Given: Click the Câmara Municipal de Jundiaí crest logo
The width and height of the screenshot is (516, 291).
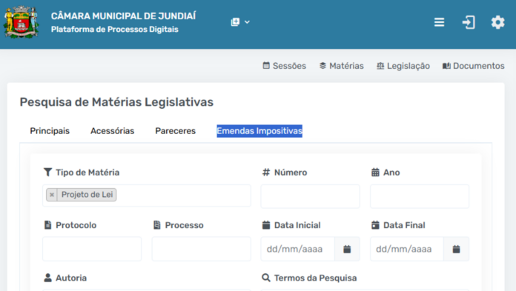Looking at the screenshot, I should pos(21,22).
